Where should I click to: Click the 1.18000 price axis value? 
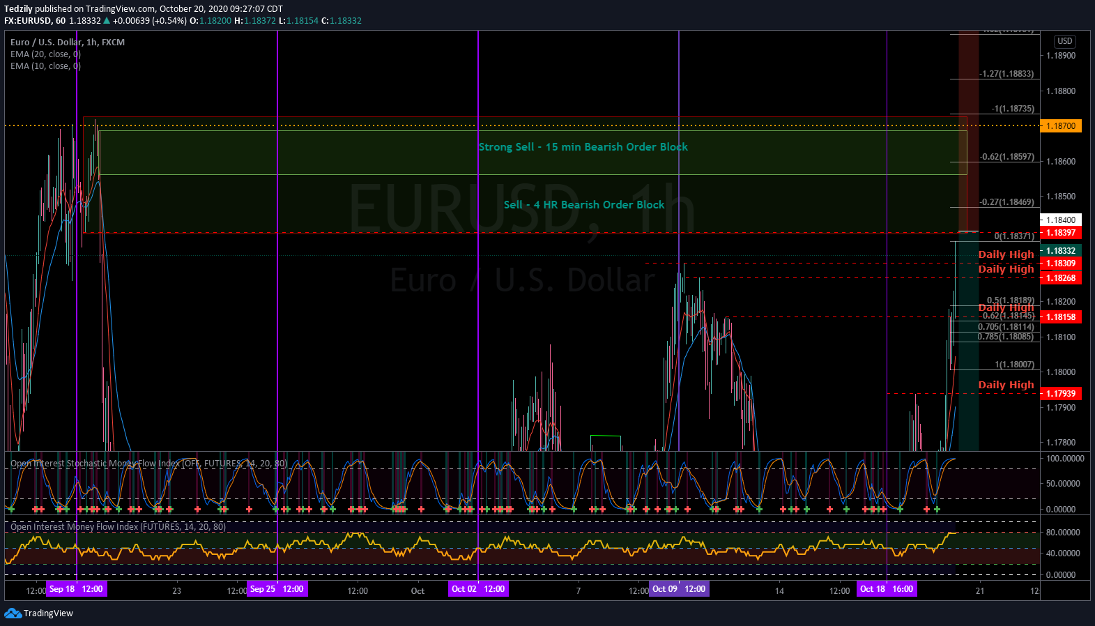coord(1061,372)
